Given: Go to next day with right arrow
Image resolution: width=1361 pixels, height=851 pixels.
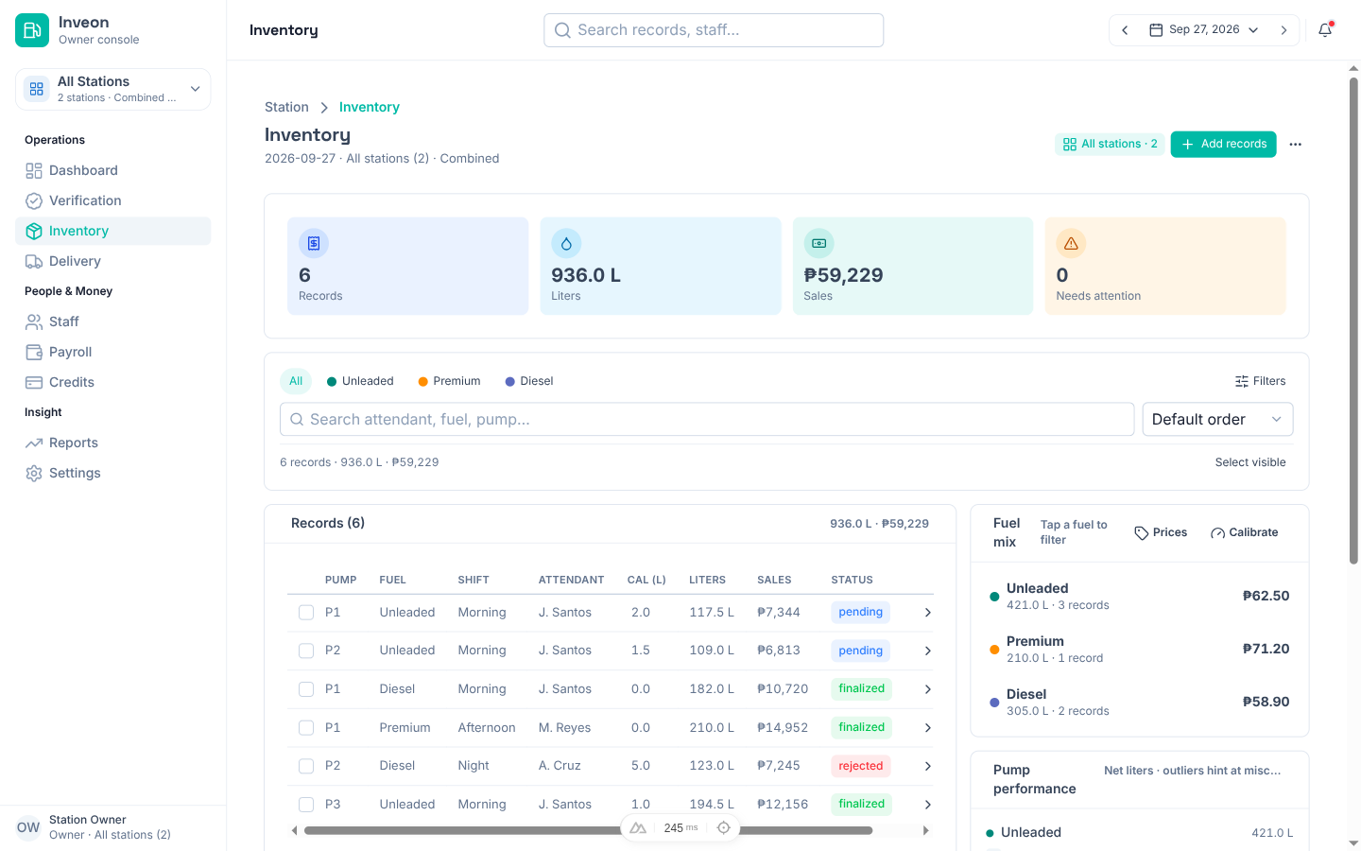Looking at the screenshot, I should 1283,30.
